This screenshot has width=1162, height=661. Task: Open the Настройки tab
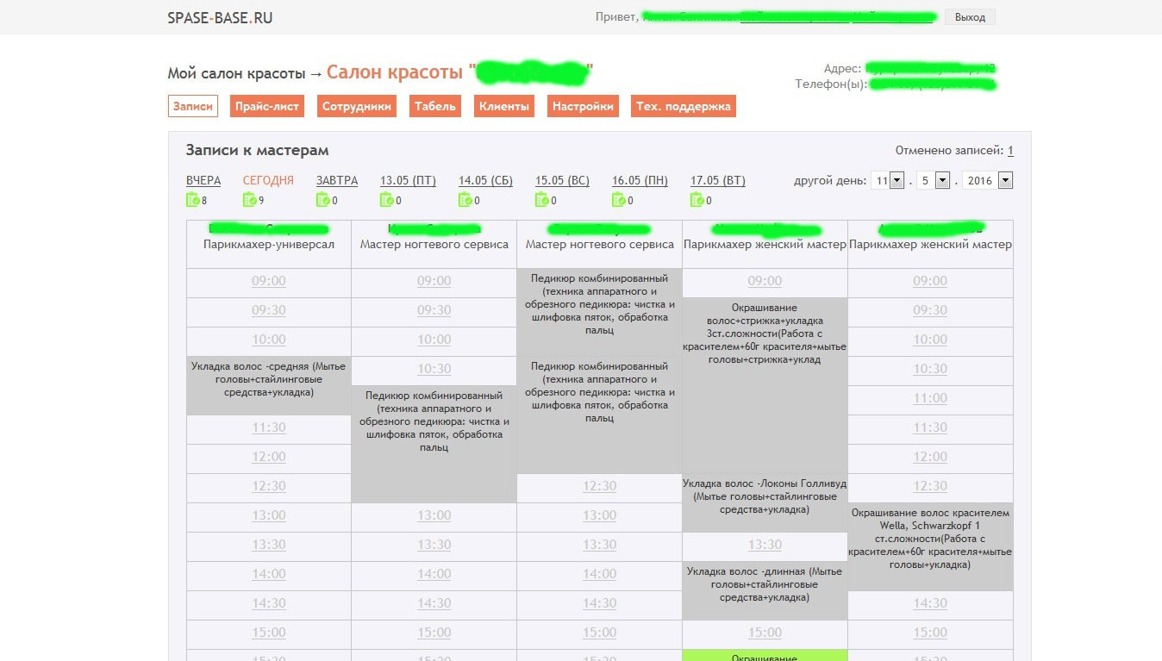tap(583, 106)
